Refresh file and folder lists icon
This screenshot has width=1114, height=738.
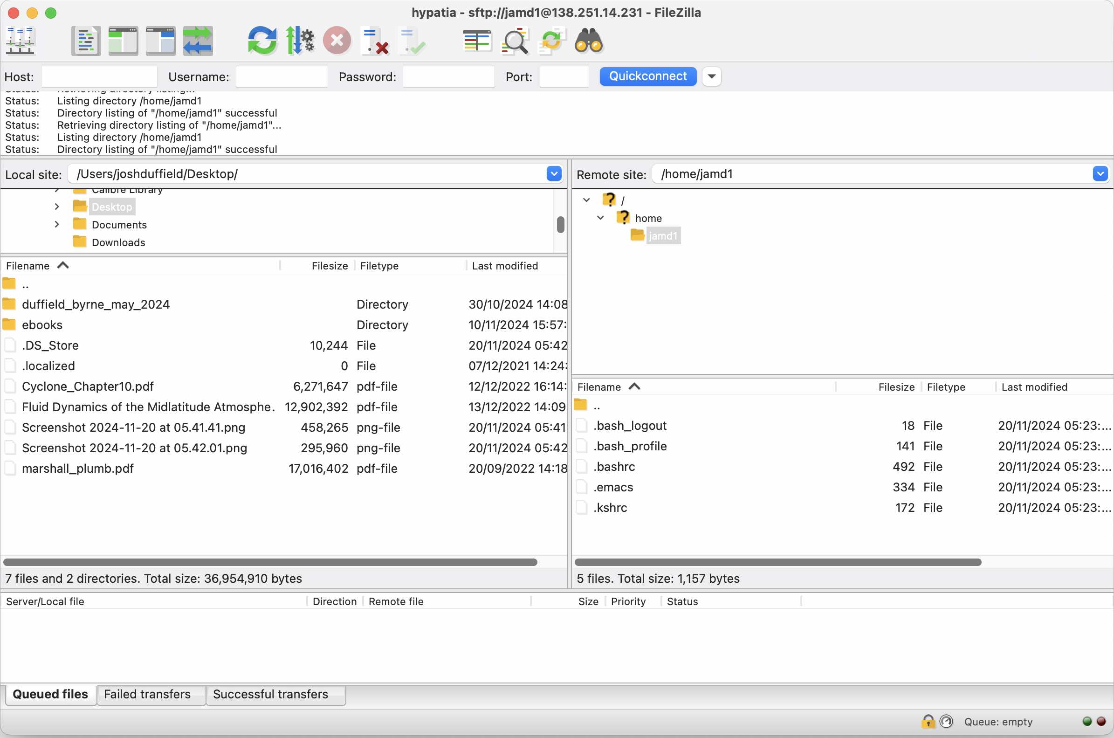coord(262,41)
